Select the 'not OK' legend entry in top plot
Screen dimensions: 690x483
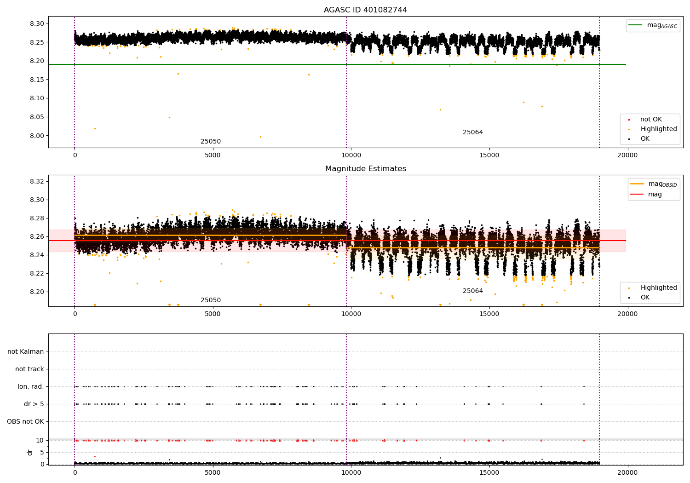coord(651,120)
